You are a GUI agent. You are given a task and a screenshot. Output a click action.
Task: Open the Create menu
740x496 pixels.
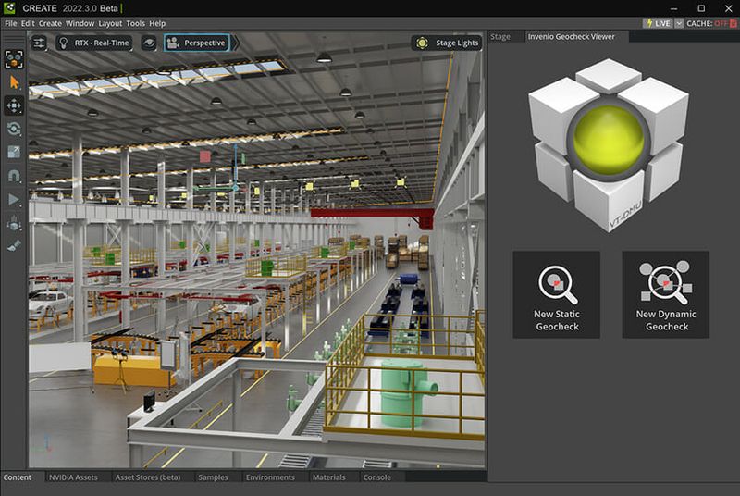50,23
